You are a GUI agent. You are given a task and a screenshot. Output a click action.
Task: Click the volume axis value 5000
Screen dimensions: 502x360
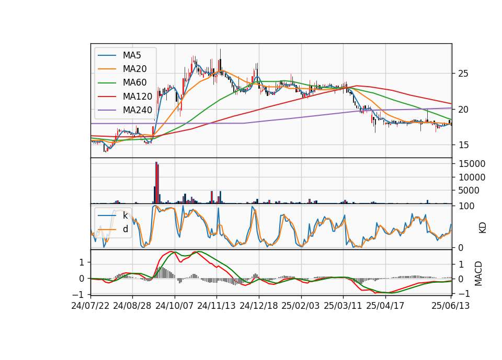pos(469,190)
